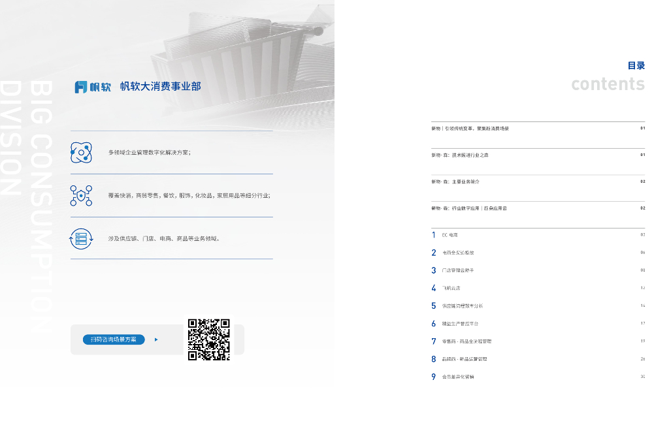Click the blue chapter number 1

[434, 235]
